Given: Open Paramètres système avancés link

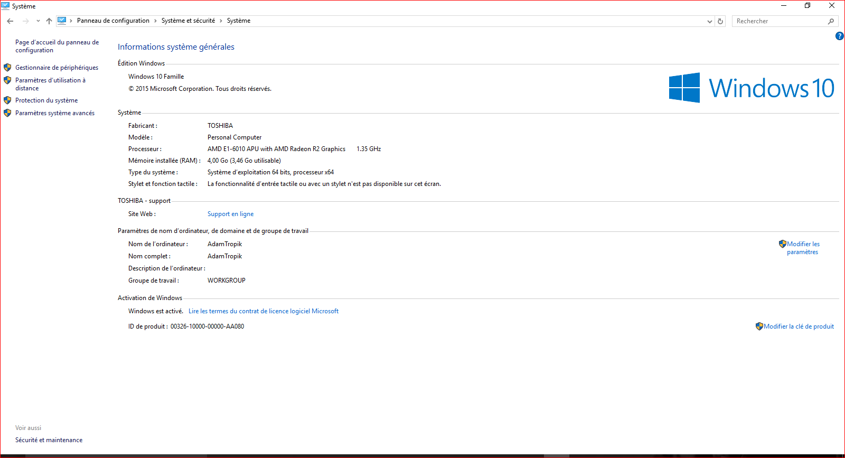Looking at the screenshot, I should pyautogui.click(x=55, y=113).
